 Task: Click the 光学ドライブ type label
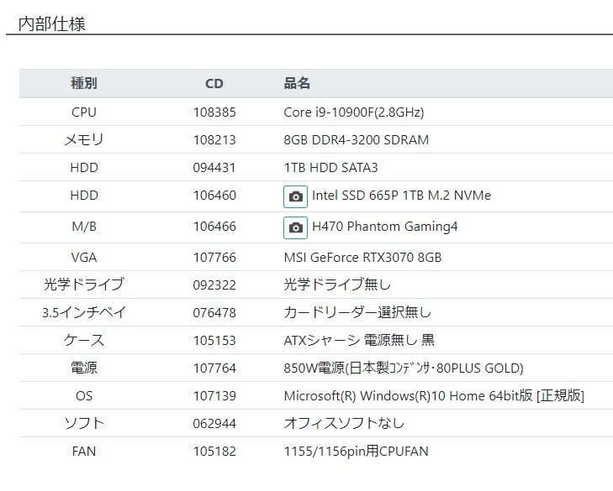pyautogui.click(x=83, y=285)
